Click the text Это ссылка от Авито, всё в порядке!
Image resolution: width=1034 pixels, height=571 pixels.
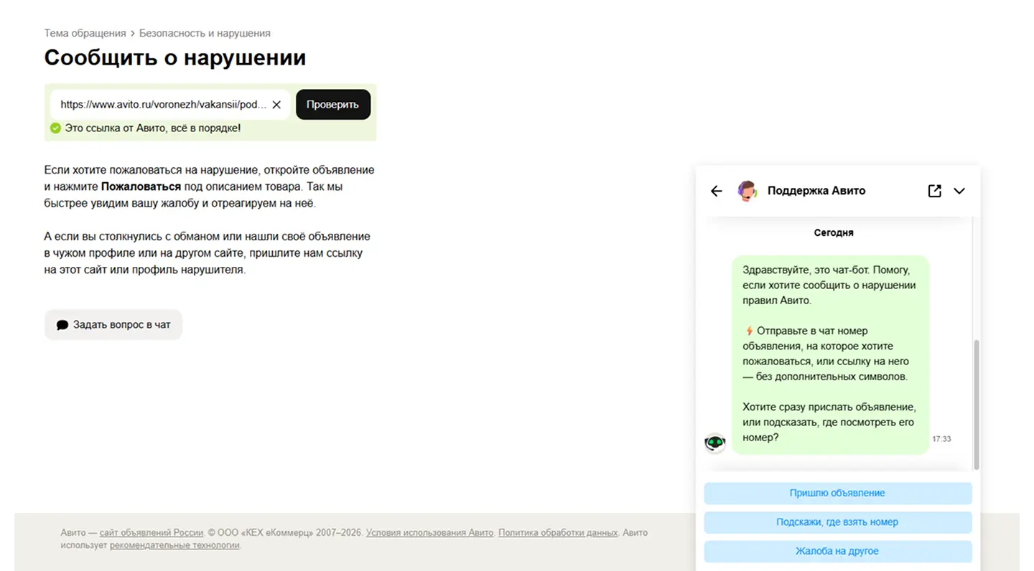[x=153, y=128]
